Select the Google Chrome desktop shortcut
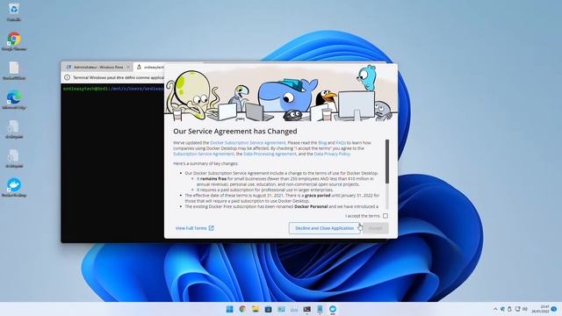The image size is (562, 316). coord(14,41)
